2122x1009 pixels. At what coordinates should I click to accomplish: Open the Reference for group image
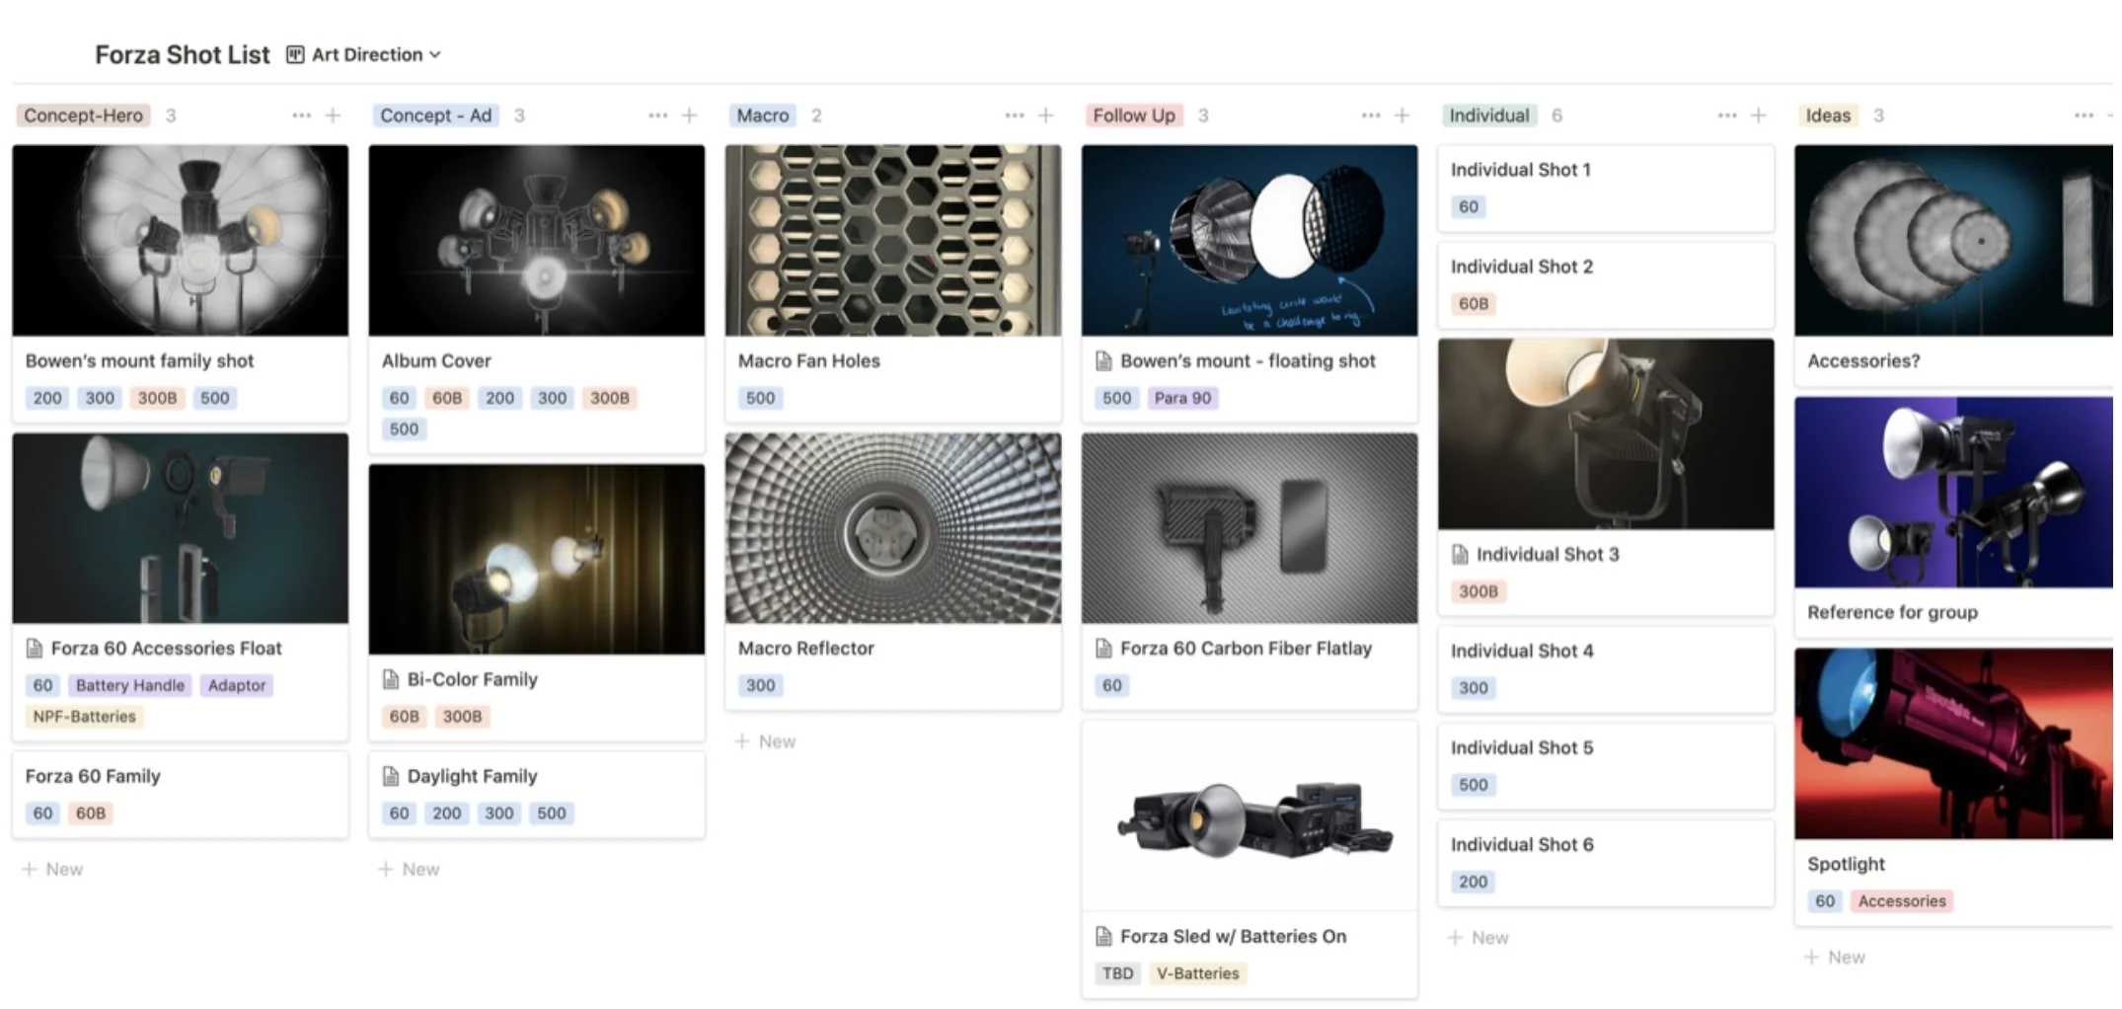coord(1954,493)
